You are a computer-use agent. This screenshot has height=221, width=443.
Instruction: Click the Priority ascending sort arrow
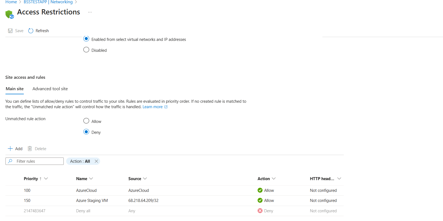tap(40, 179)
